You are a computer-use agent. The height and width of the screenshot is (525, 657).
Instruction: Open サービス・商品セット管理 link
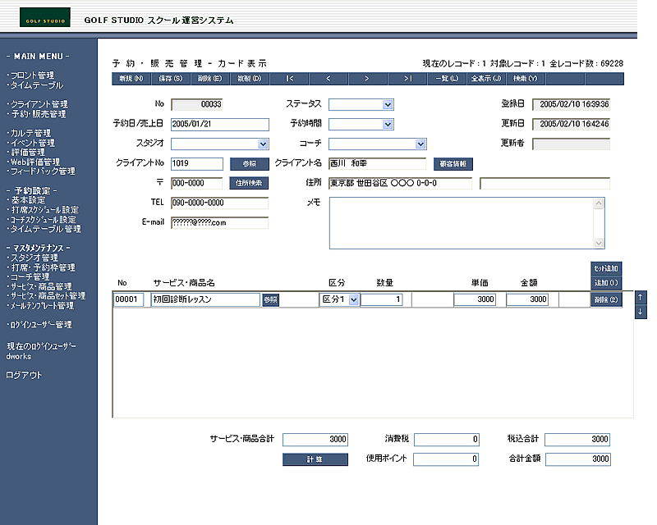48,296
